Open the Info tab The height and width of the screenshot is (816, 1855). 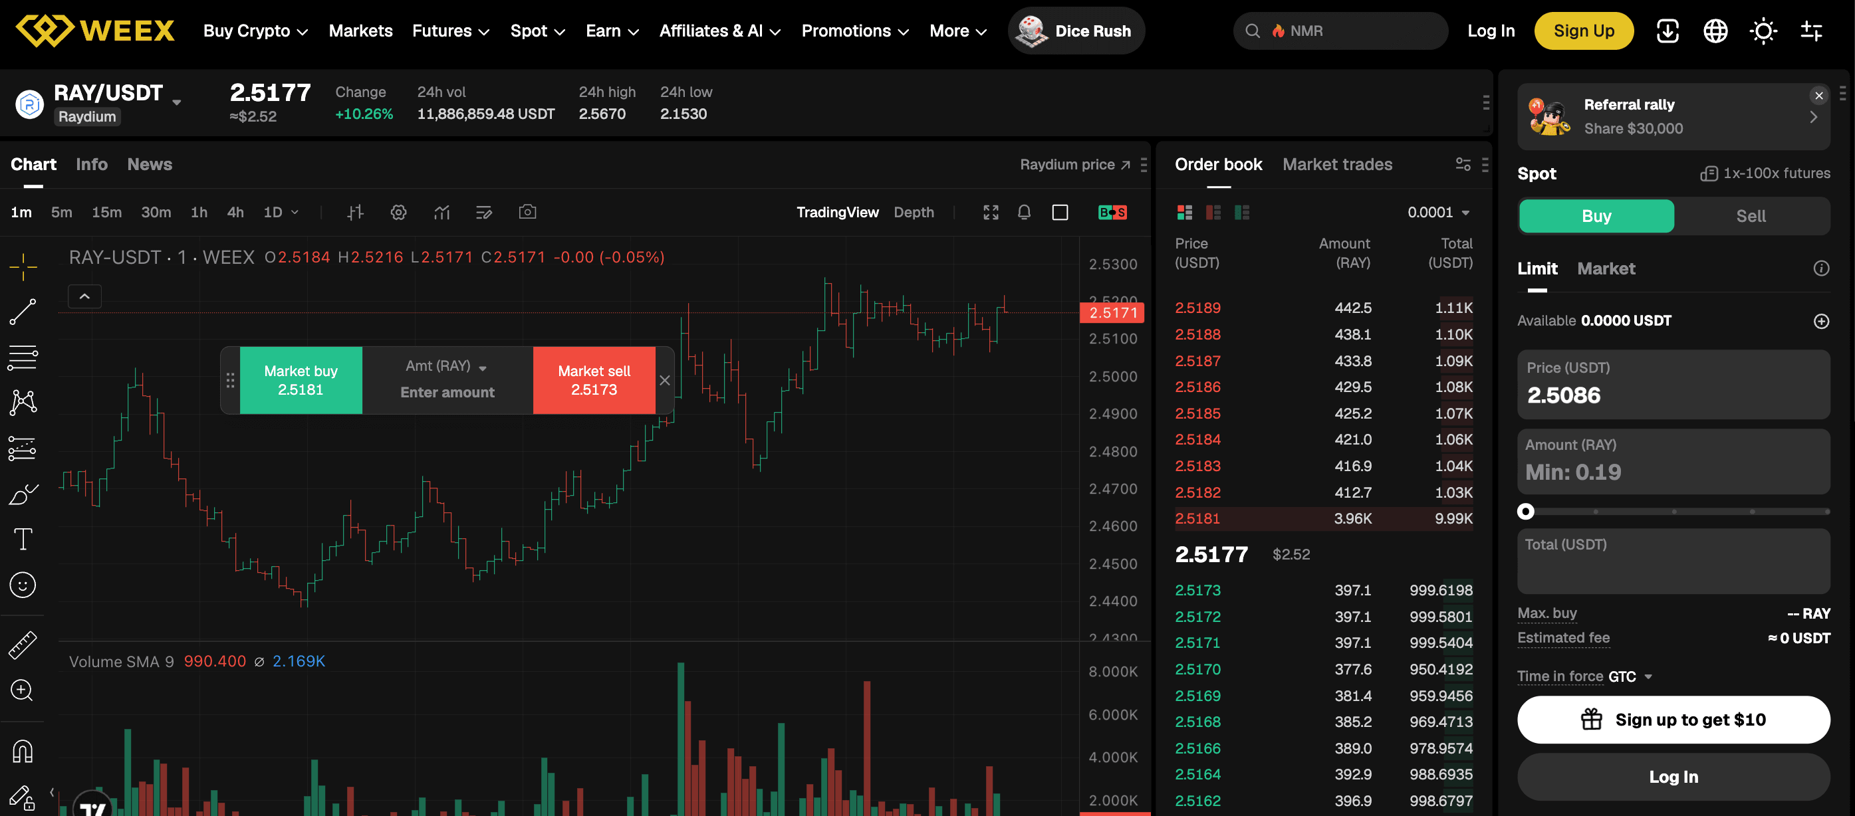[92, 164]
